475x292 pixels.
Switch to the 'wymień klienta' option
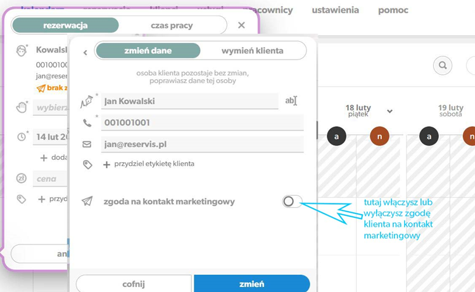[x=252, y=51]
